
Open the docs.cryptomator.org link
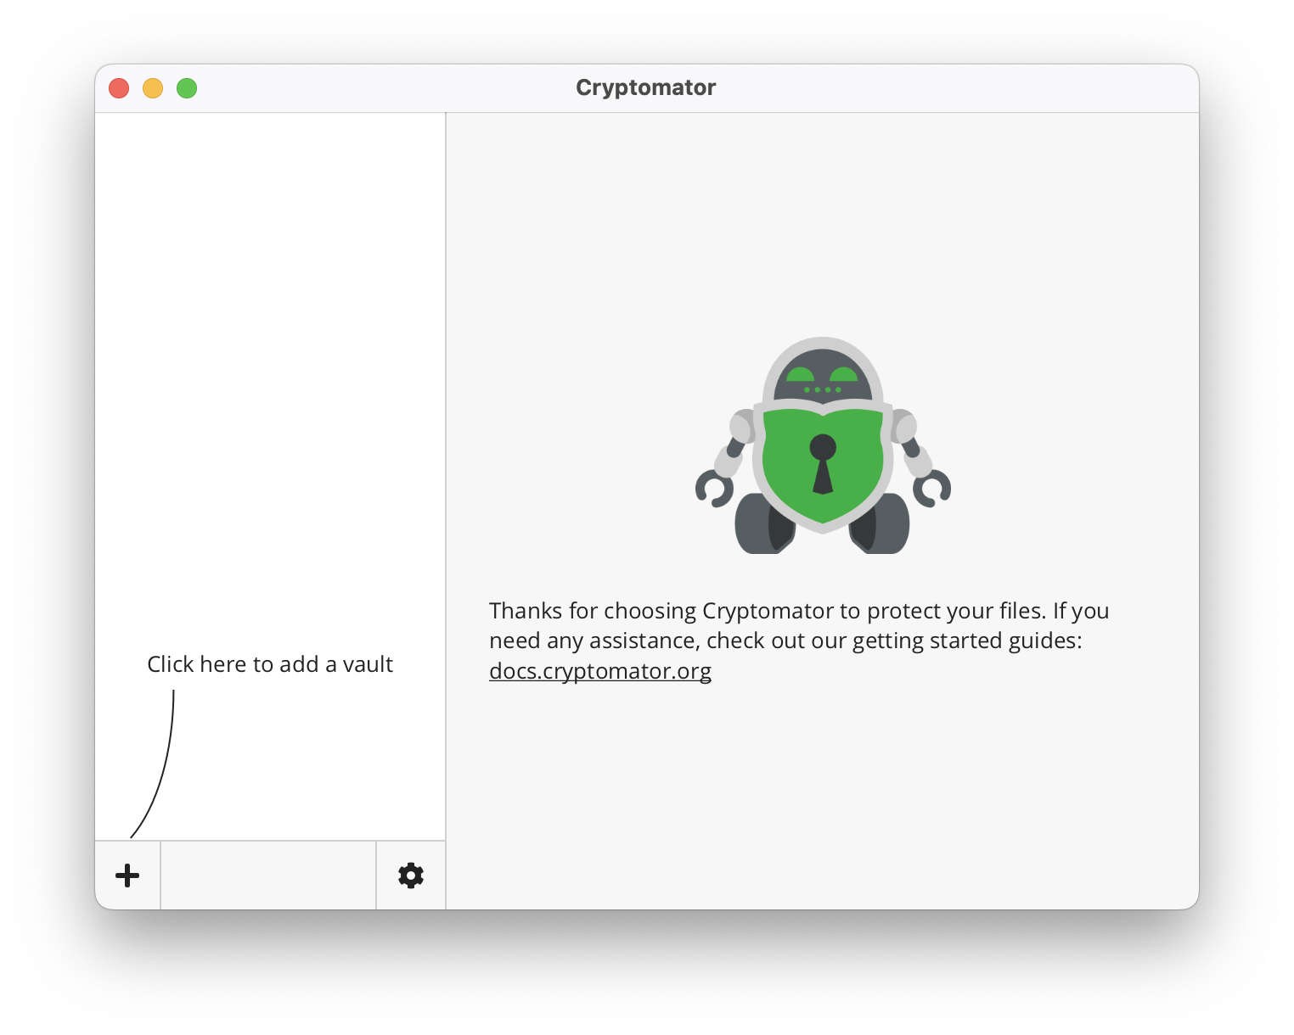tap(600, 671)
